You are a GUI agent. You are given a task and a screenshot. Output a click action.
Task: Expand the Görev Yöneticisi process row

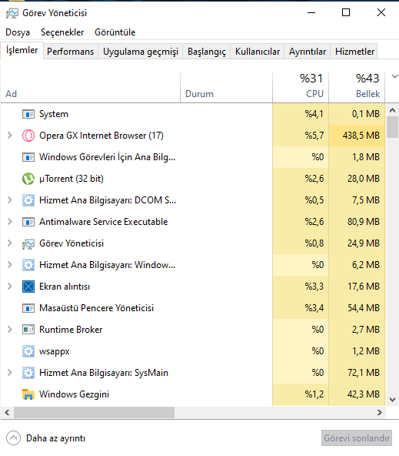coord(9,243)
